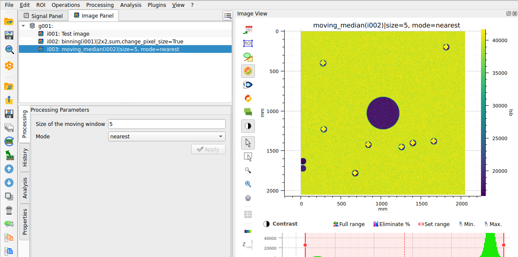Click the orange upload arrow icon
The height and width of the screenshot is (257, 518).
[9, 100]
